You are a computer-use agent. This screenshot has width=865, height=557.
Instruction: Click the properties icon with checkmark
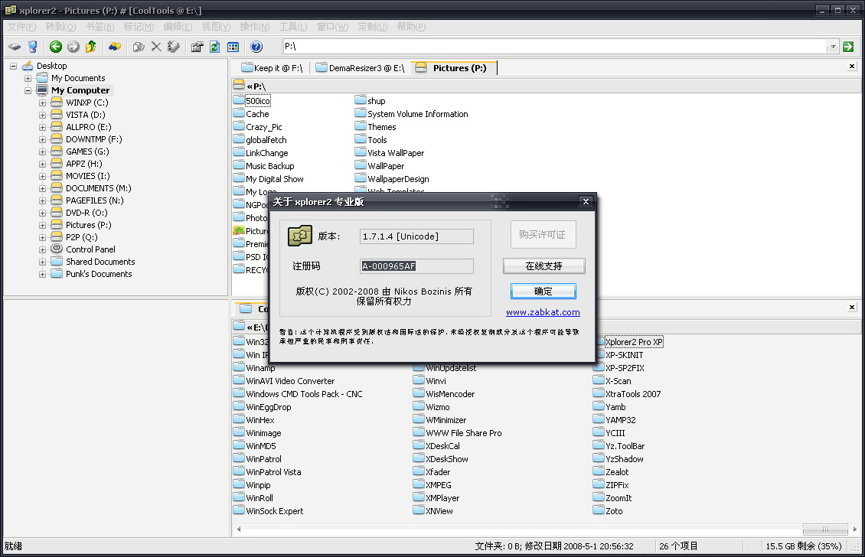coord(197,47)
